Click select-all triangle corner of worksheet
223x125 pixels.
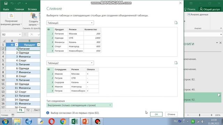point(4,41)
